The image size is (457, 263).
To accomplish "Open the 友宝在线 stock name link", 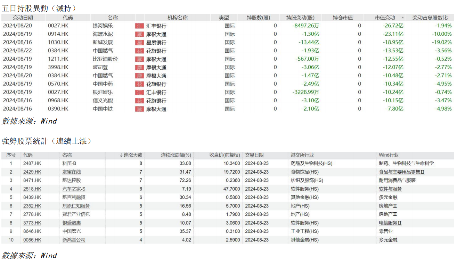I will tap(72, 172).
